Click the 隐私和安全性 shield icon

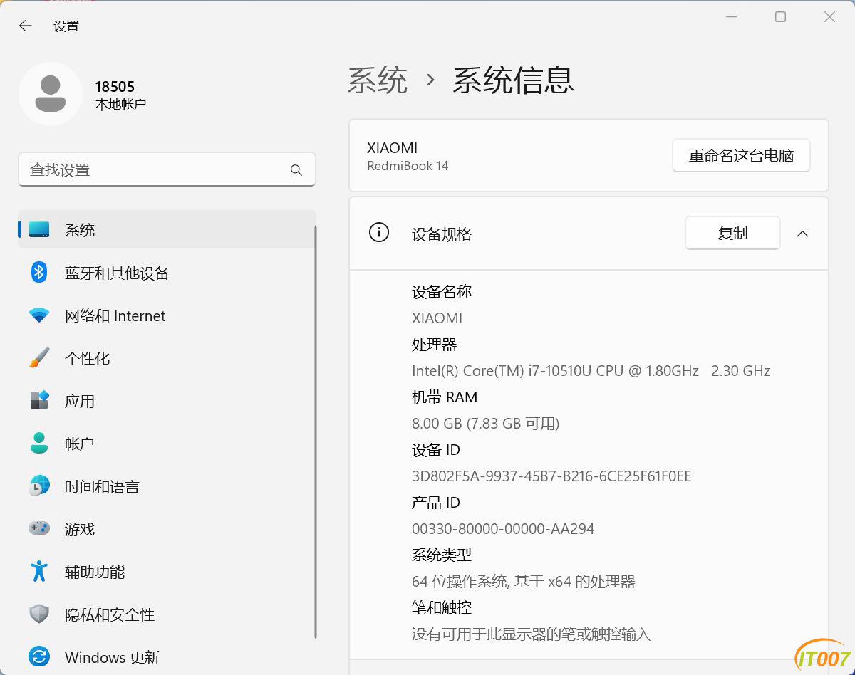[39, 614]
